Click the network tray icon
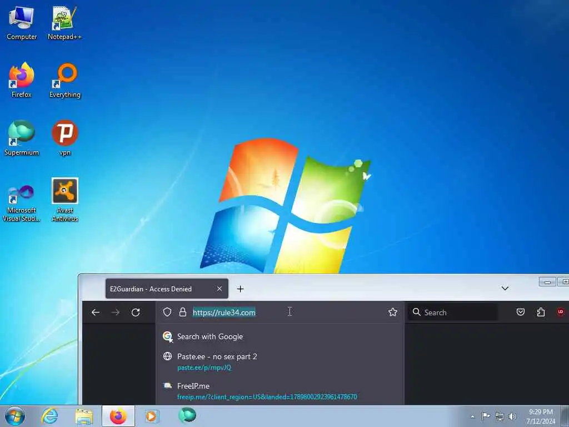The height and width of the screenshot is (427, 569). (500, 416)
